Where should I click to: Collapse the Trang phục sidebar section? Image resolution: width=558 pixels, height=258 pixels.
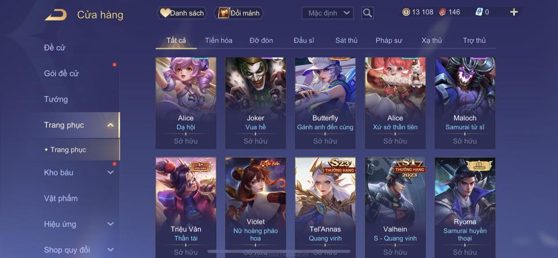coord(110,125)
